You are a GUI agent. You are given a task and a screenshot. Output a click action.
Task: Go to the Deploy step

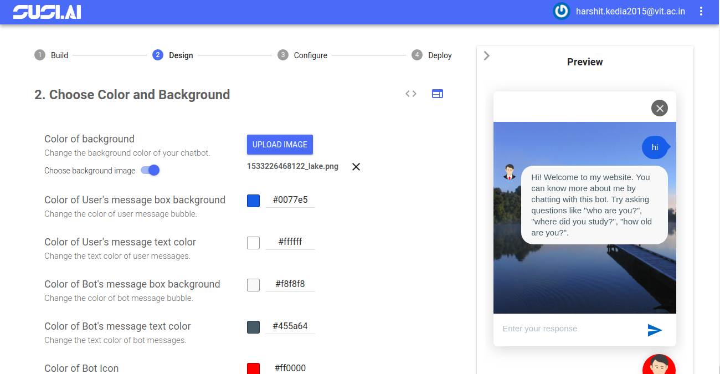[x=432, y=55]
